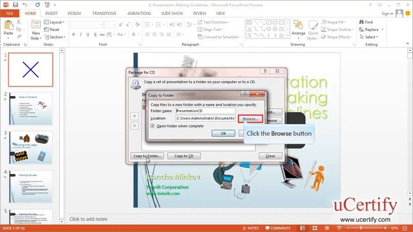Switch to the REVIEW tab

pos(199,13)
